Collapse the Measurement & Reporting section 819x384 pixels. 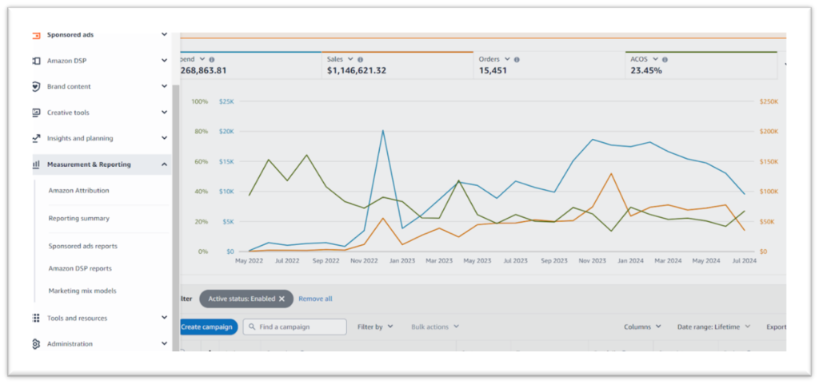[x=164, y=164]
